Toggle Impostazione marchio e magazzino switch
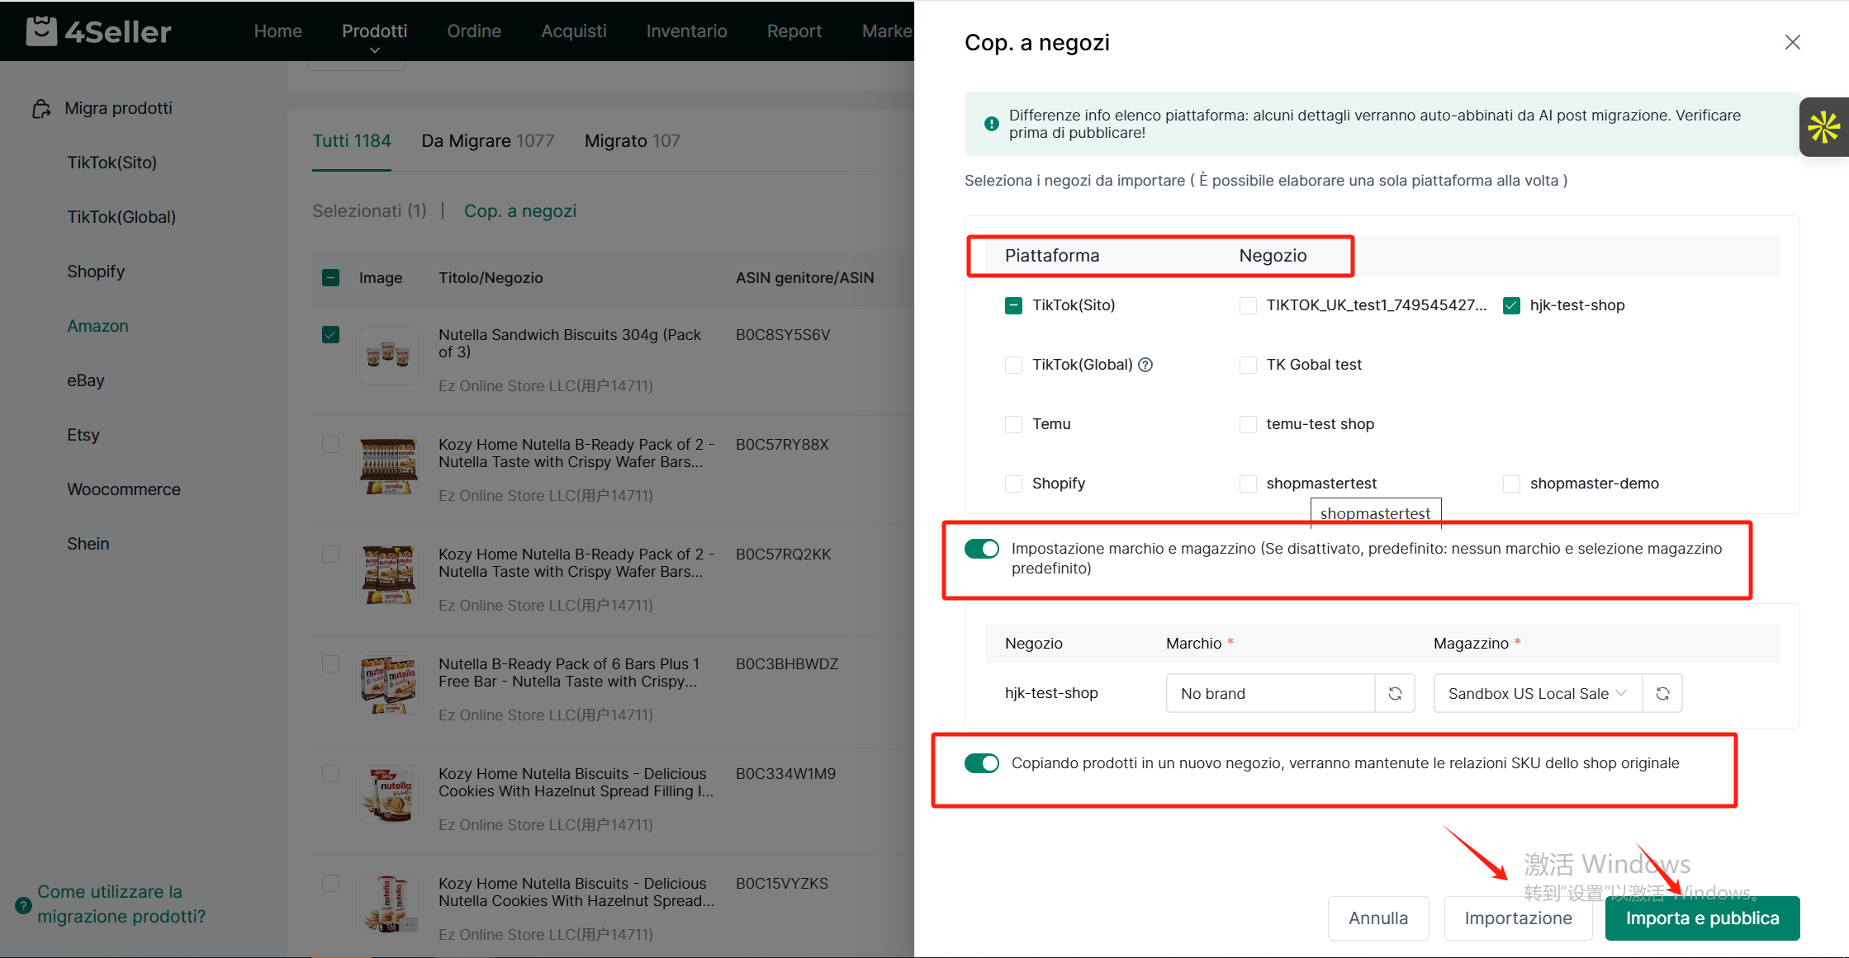1849x958 pixels. (x=982, y=549)
